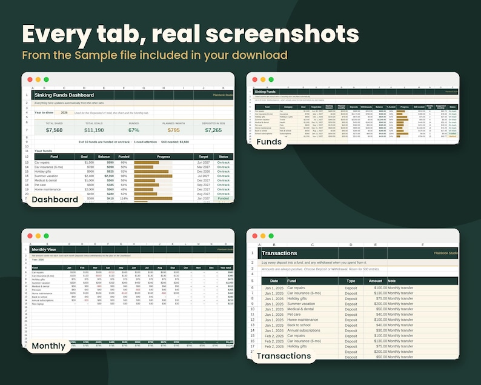This screenshot has height=385, width=481.
Task: Select the Total Saved $7,560 value
Action: (x=55, y=130)
